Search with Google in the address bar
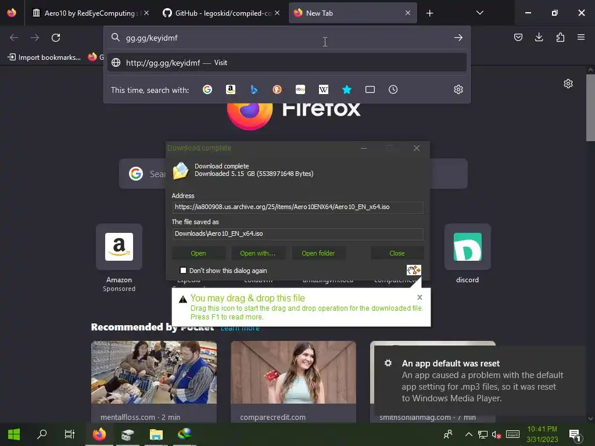 pyautogui.click(x=207, y=89)
